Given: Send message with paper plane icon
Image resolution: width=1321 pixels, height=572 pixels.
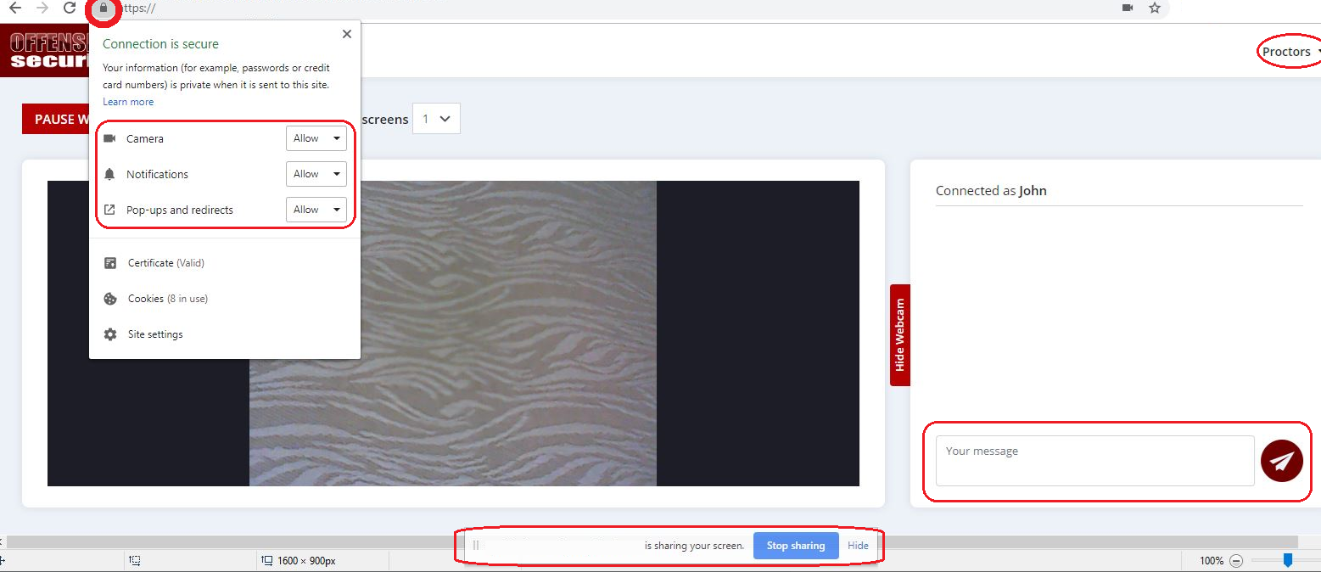Looking at the screenshot, I should [x=1281, y=461].
